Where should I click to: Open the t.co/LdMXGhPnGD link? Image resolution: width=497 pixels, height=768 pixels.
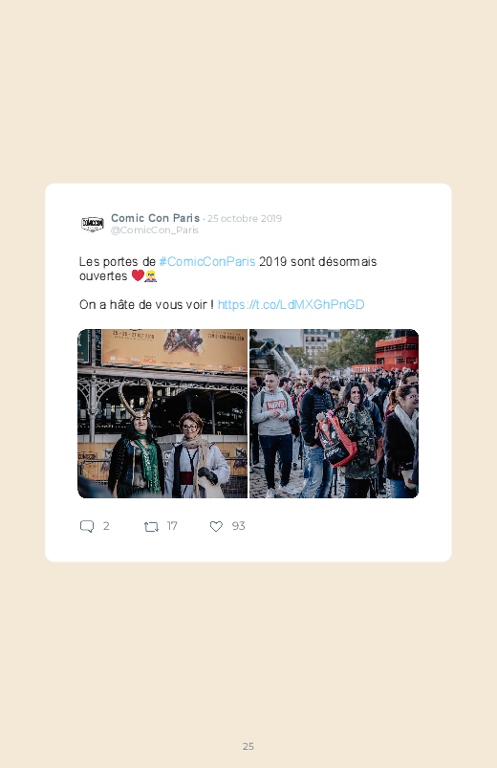pos(291,305)
